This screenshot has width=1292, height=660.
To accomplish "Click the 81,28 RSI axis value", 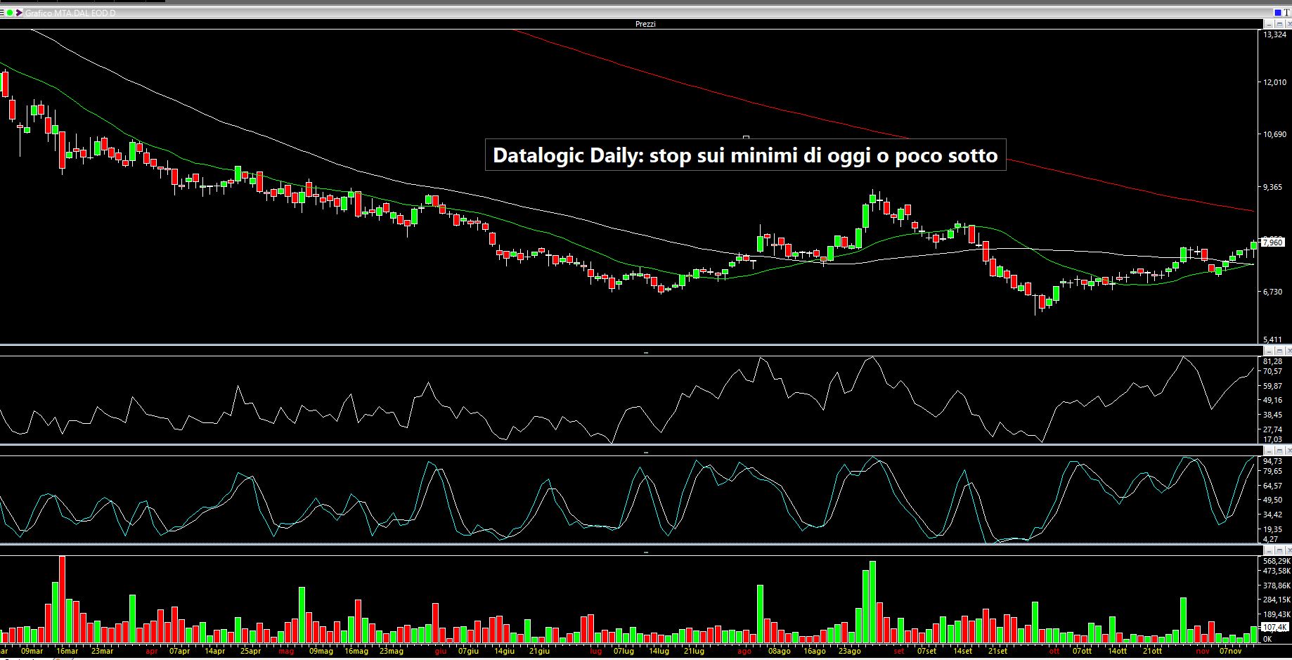I will [1273, 361].
